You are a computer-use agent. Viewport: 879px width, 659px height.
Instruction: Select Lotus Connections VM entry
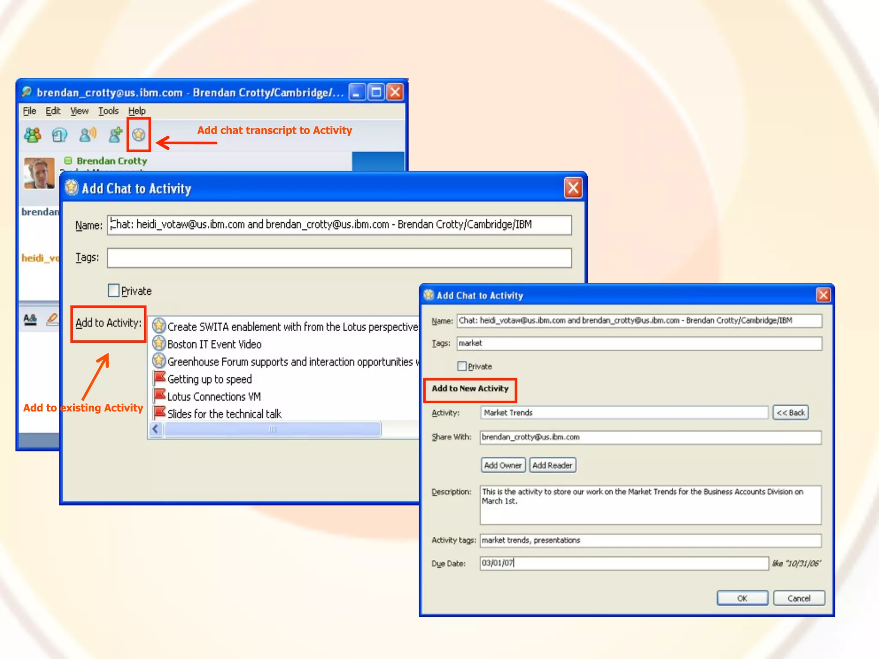click(214, 396)
